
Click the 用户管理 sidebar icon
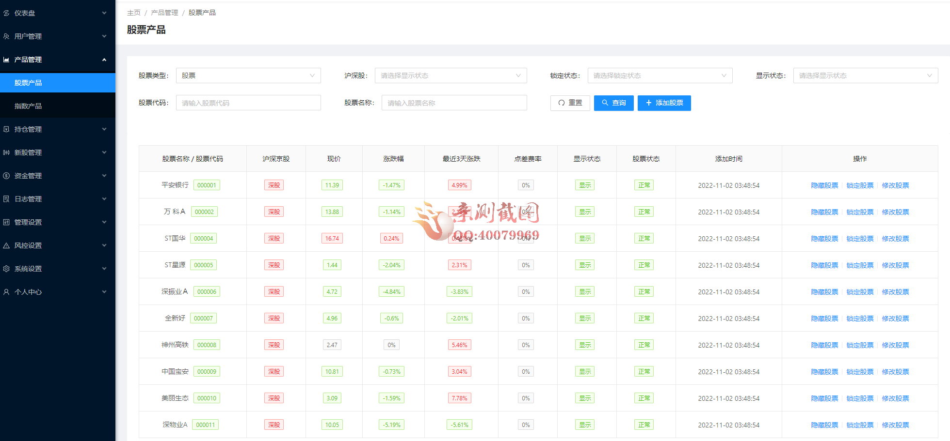click(x=6, y=36)
